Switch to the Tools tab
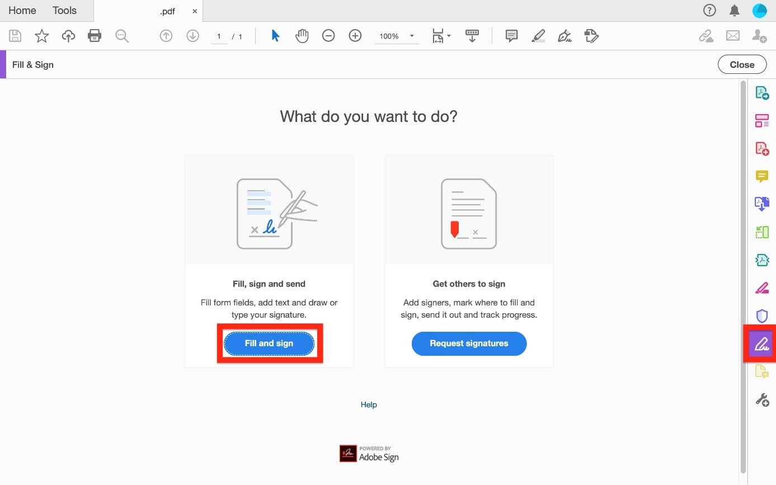 (64, 11)
